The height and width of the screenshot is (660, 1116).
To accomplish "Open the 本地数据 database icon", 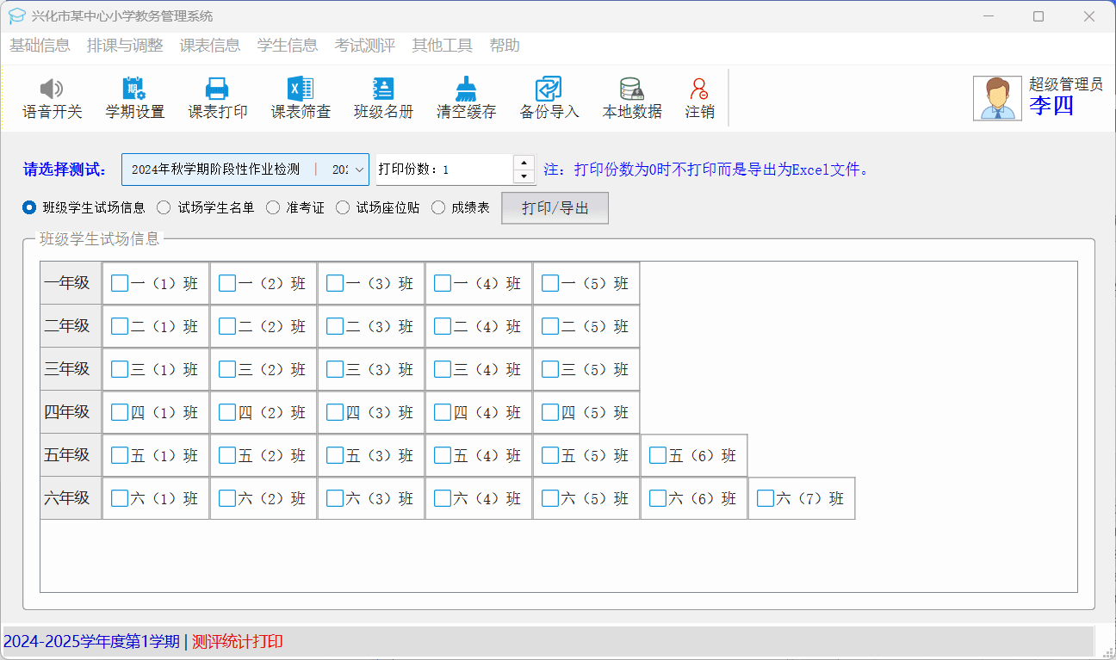I will pos(631,89).
